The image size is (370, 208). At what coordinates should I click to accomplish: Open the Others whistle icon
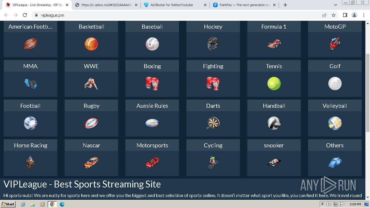pos(335,163)
